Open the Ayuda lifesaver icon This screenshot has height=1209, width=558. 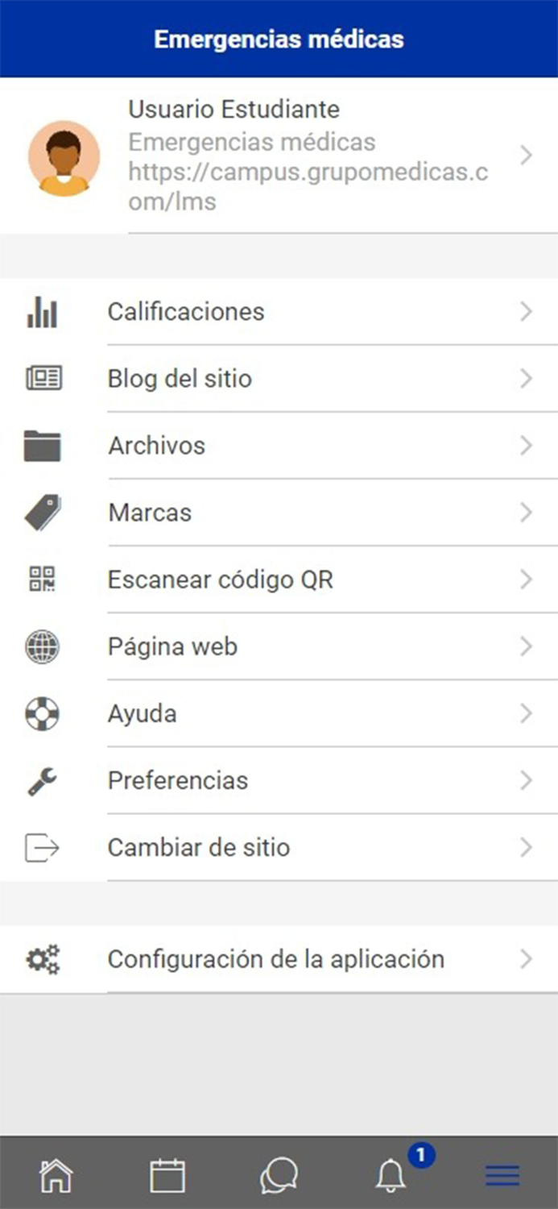(x=43, y=713)
